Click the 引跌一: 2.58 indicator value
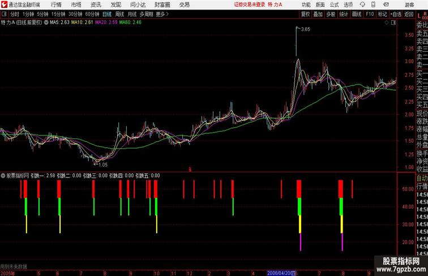The image size is (428, 276). click(x=43, y=176)
